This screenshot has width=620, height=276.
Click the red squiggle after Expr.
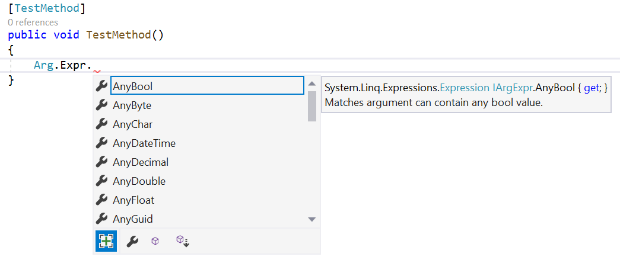point(97,72)
